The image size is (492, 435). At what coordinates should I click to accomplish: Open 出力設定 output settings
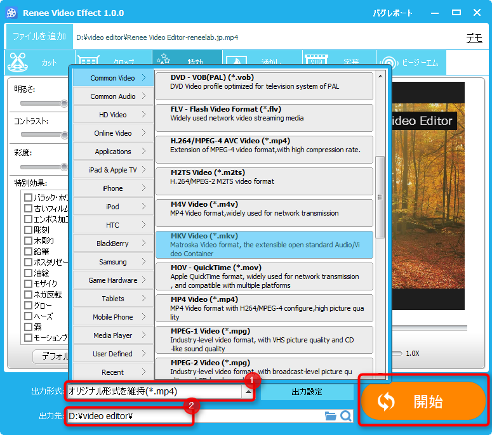[x=307, y=392]
